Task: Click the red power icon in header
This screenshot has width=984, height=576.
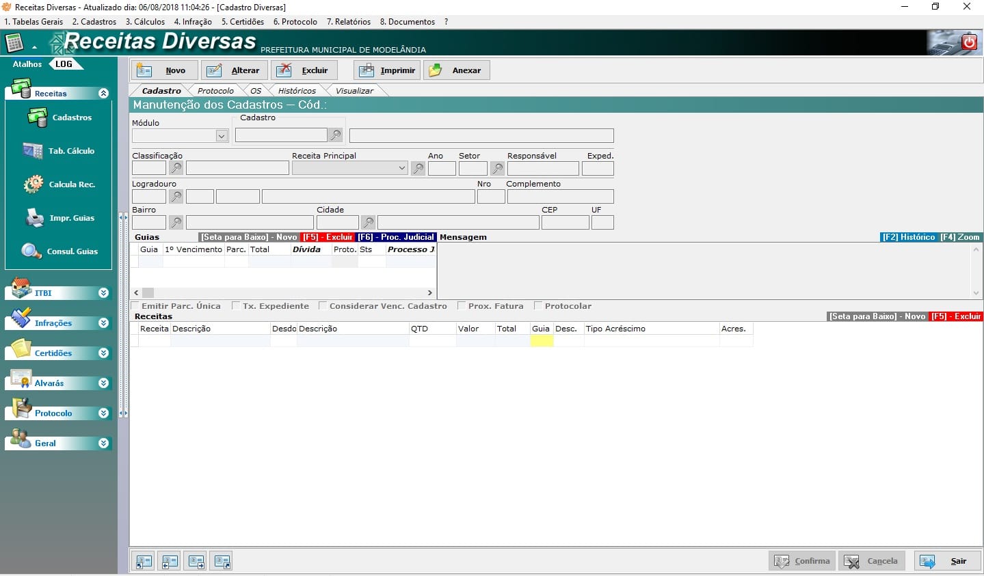Action: (x=969, y=42)
